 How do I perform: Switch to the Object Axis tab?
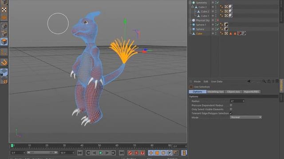(x=233, y=91)
